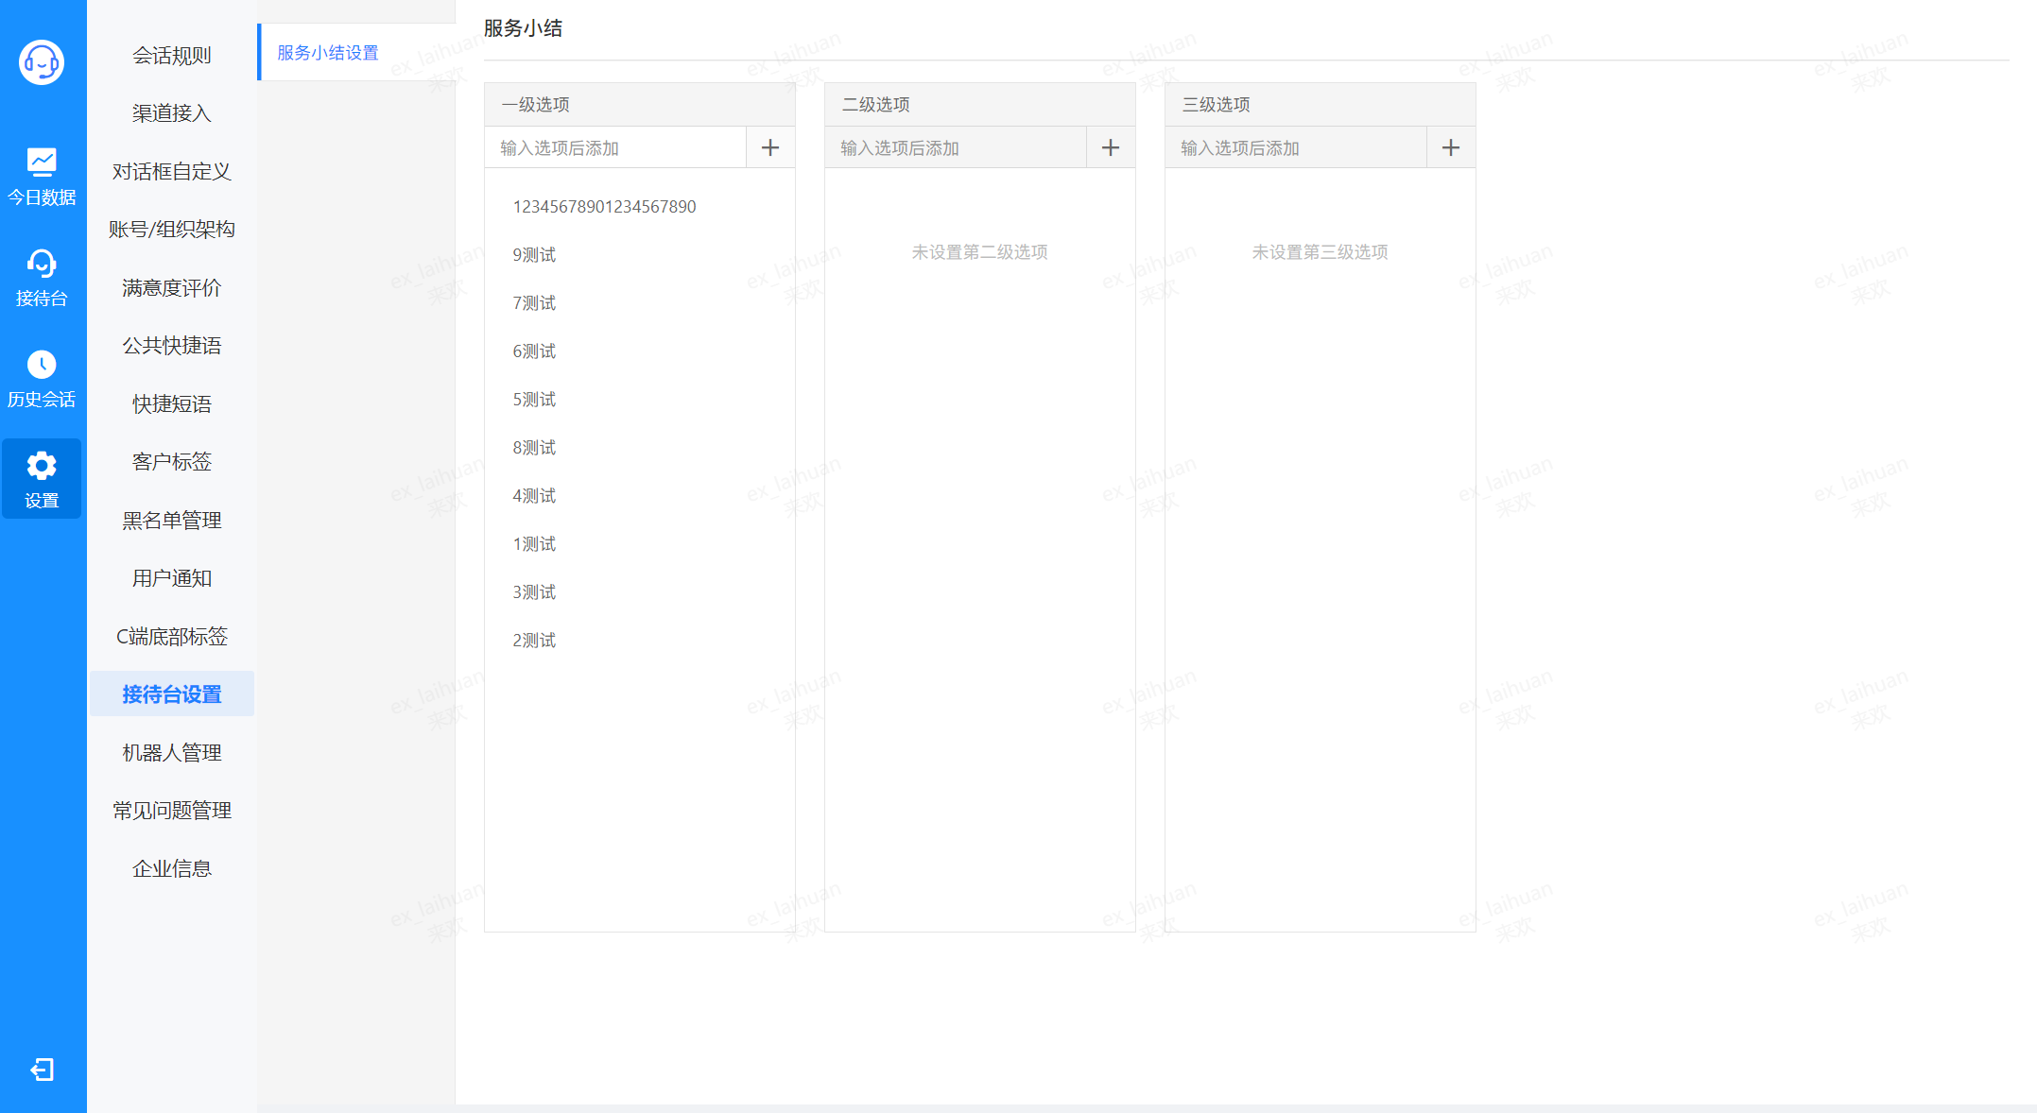2037x1113 pixels.
Task: Click the customer service headset logo
Action: [x=42, y=62]
